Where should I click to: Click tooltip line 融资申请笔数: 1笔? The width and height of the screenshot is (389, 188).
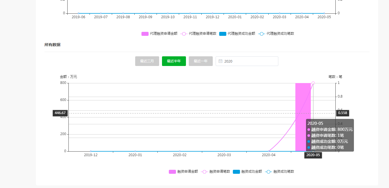[326, 135]
